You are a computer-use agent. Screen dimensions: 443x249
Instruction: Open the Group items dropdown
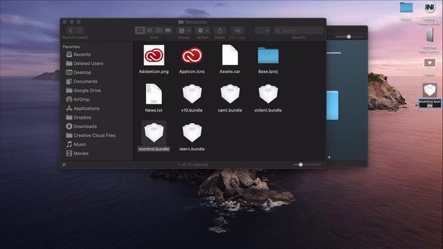coord(184,30)
